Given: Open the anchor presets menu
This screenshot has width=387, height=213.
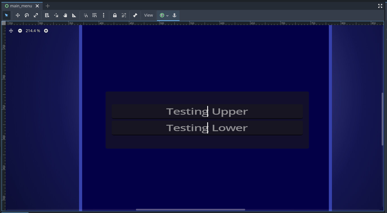Looking at the screenshot, I should [x=174, y=15].
